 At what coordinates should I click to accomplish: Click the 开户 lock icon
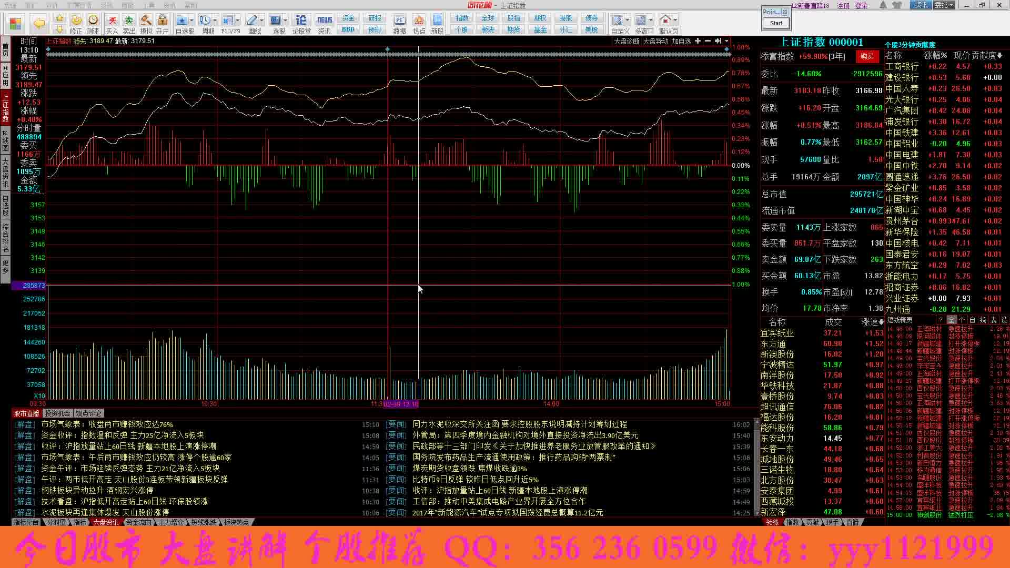click(x=163, y=20)
